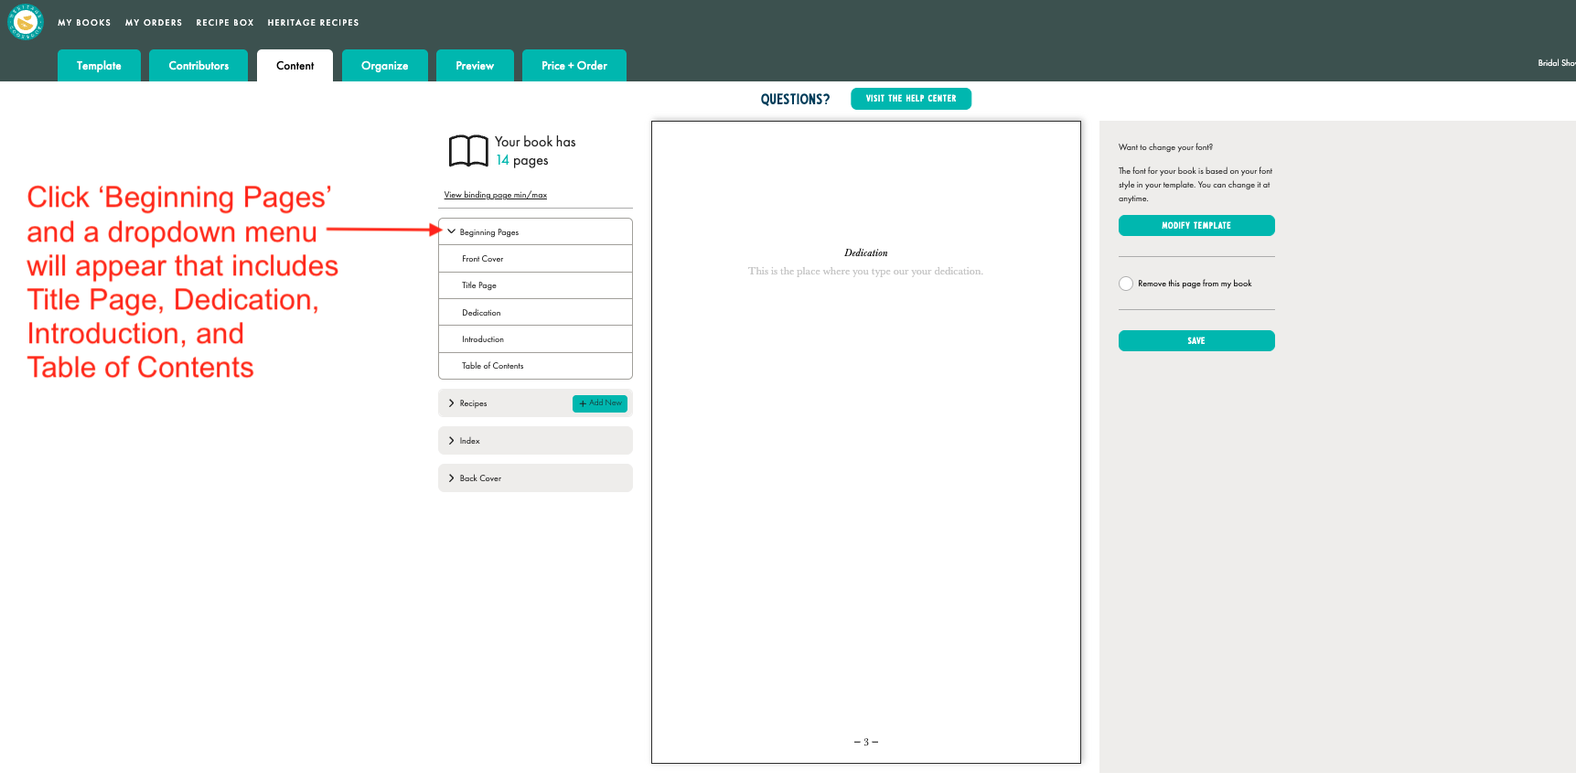Viewport: 1576px width, 783px height.
Task: Click Visit the Help Center button
Action: click(x=910, y=99)
